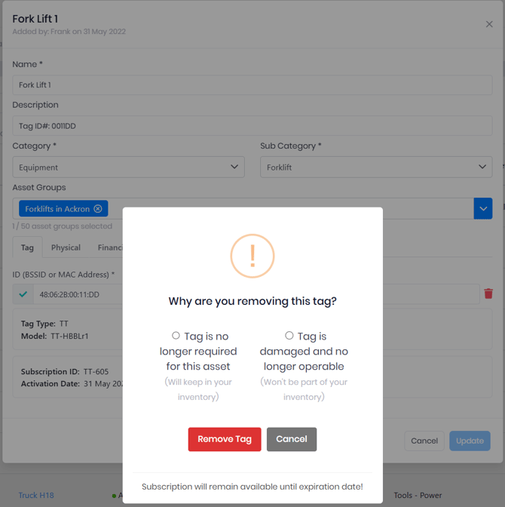Click into the Name input field
505x507 pixels.
click(x=252, y=85)
